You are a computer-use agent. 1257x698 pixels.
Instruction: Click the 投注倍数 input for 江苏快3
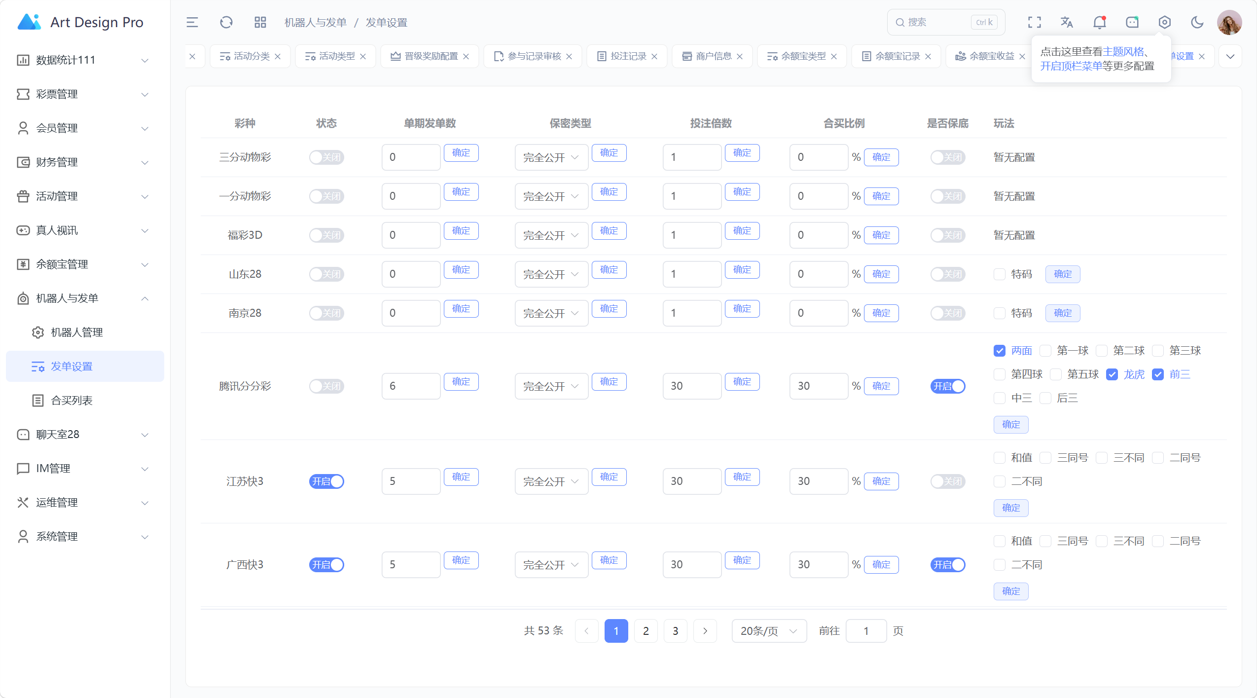pyautogui.click(x=692, y=481)
